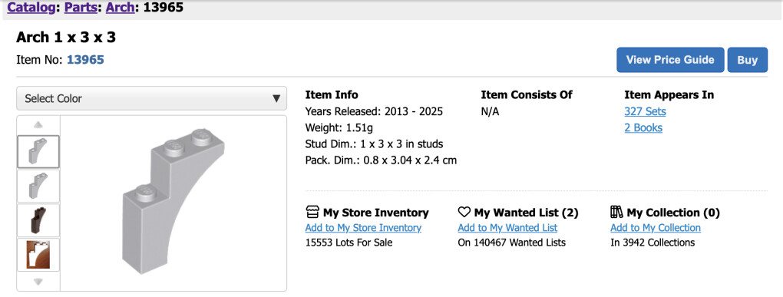Viewport: 783px width, 297px height.
Task: Click the store icon beside My Store Inventory
Action: click(x=312, y=212)
